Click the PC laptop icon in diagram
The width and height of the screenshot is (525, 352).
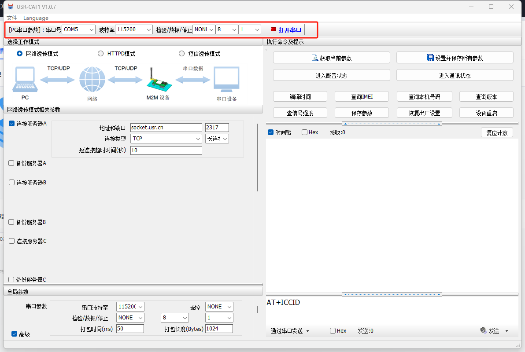(25, 80)
